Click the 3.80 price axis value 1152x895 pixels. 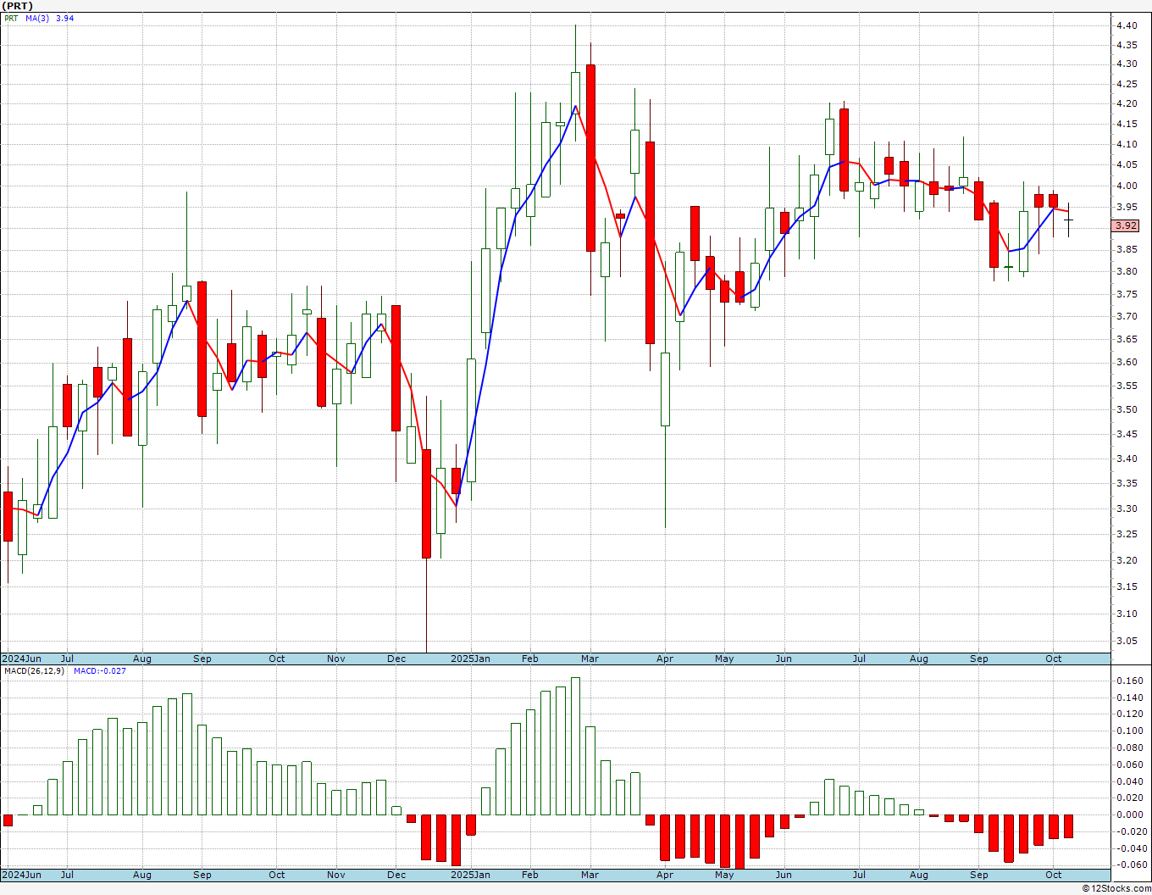pyautogui.click(x=1127, y=271)
